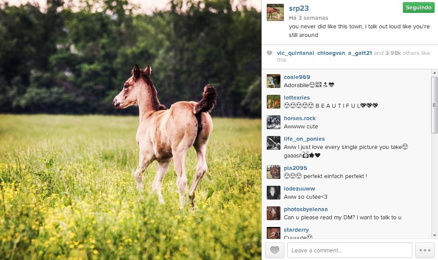Image resolution: width=438 pixels, height=260 pixels.
Task: Click photosbyelenaa avatar picture
Action: pyautogui.click(x=274, y=213)
